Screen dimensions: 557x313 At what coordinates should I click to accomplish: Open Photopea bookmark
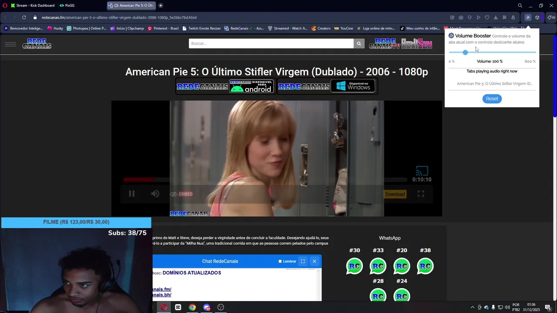point(86,28)
